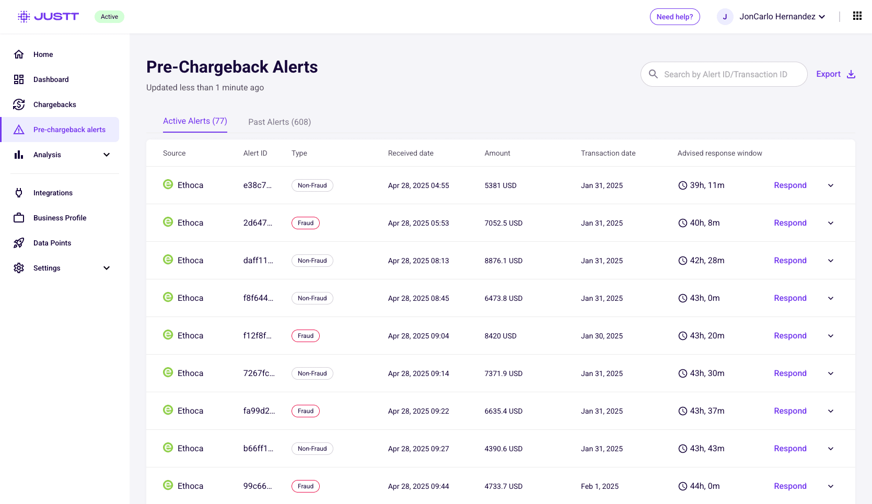This screenshot has width=872, height=504.
Task: Click the Ethoca icon for alert e38c7
Action: [x=168, y=184]
